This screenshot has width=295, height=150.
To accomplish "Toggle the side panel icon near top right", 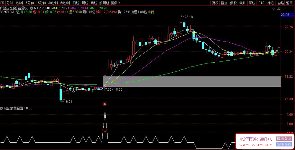I will pos(278,8).
